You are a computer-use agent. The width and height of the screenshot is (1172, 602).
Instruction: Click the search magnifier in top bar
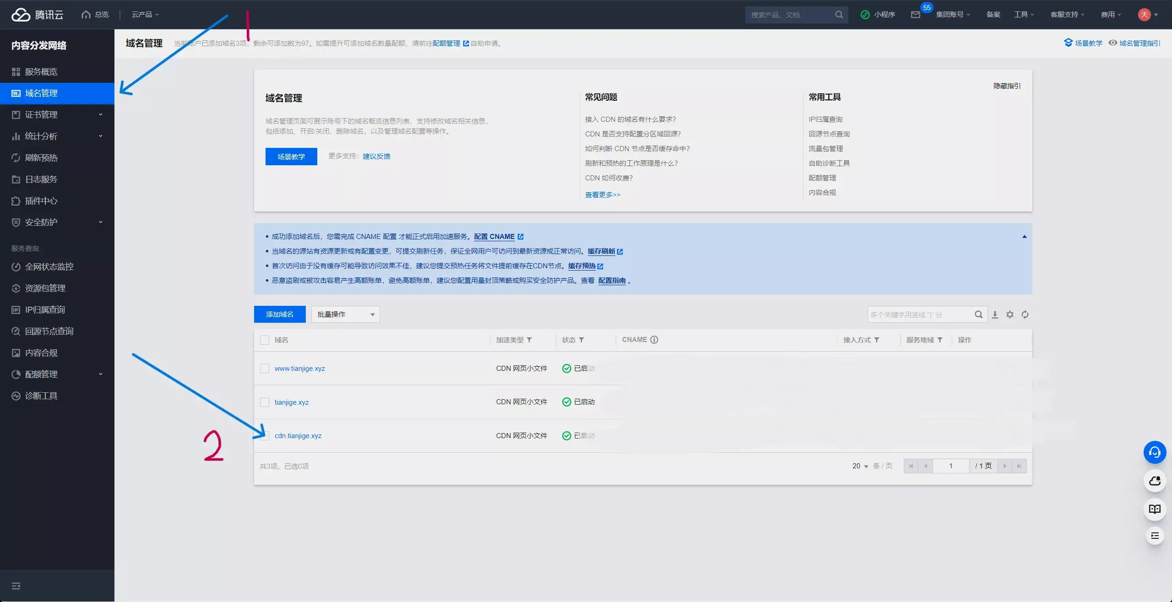tap(839, 15)
